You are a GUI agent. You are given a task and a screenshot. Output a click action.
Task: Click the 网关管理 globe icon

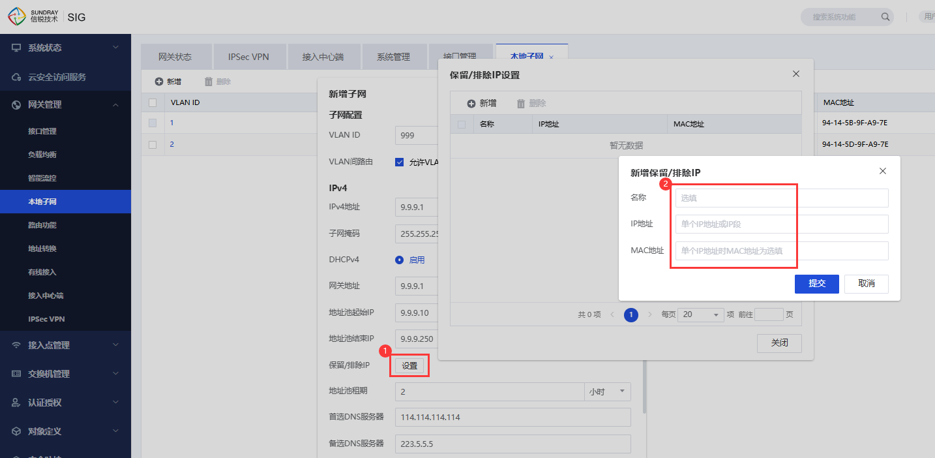(16, 104)
